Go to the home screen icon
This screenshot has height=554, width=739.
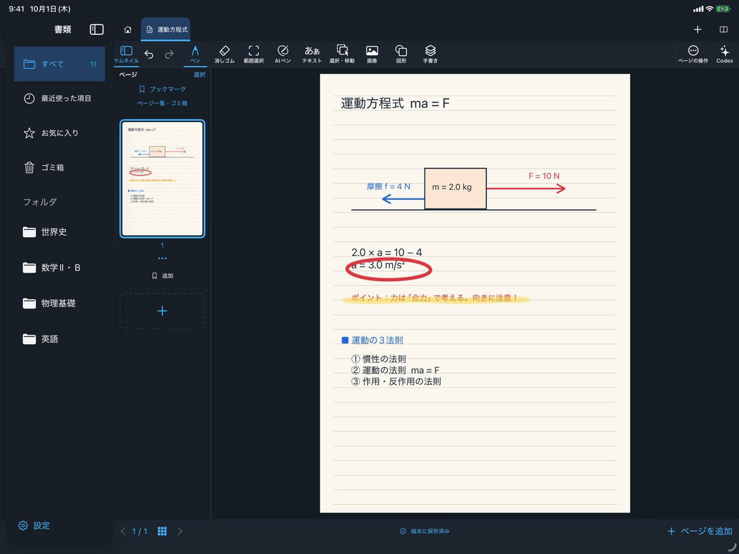(x=128, y=30)
